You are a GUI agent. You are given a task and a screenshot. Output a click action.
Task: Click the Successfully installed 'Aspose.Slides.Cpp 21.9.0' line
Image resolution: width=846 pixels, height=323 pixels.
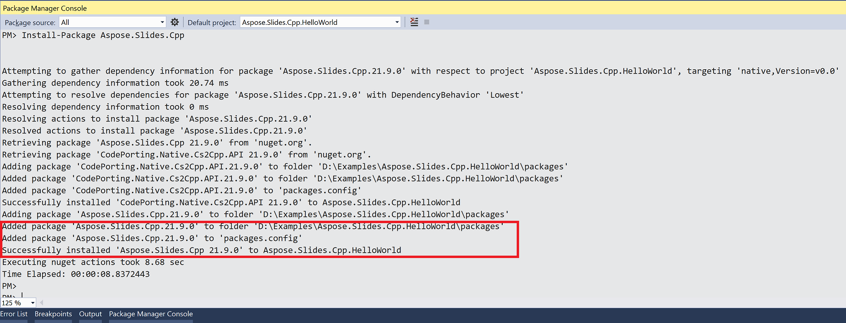click(202, 250)
